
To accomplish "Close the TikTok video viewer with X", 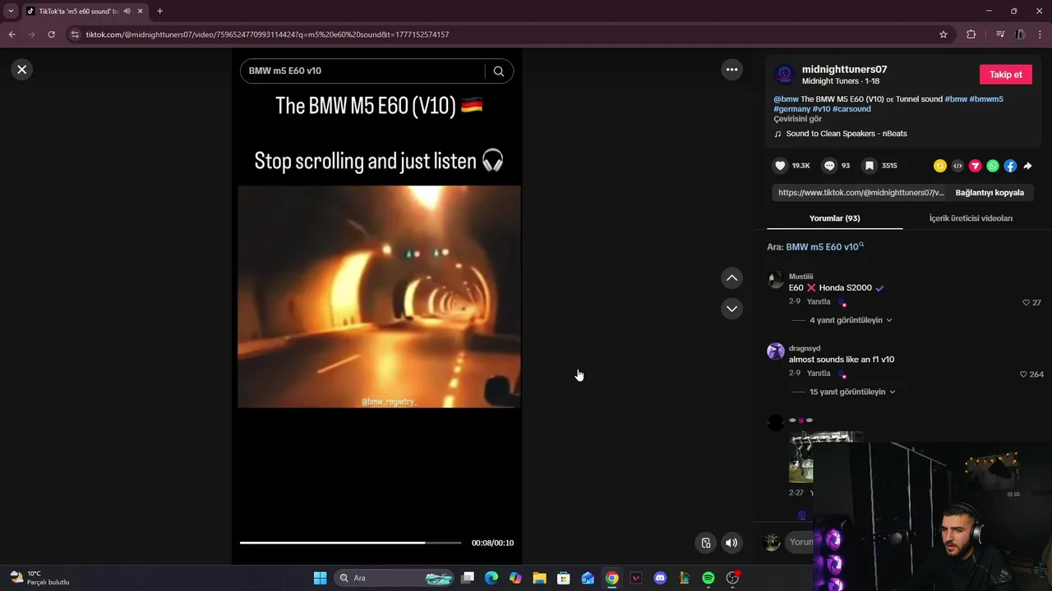I will click(x=22, y=70).
